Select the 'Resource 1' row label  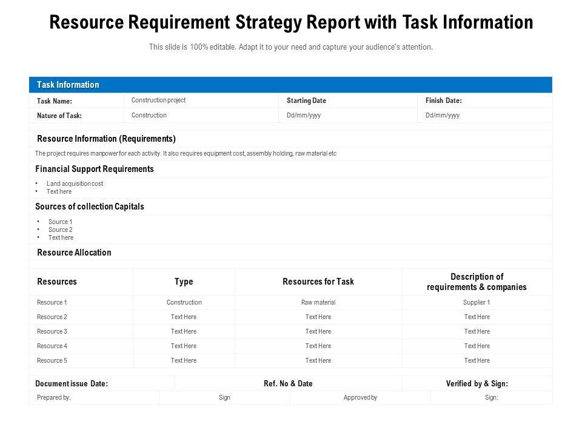pyautogui.click(x=52, y=302)
